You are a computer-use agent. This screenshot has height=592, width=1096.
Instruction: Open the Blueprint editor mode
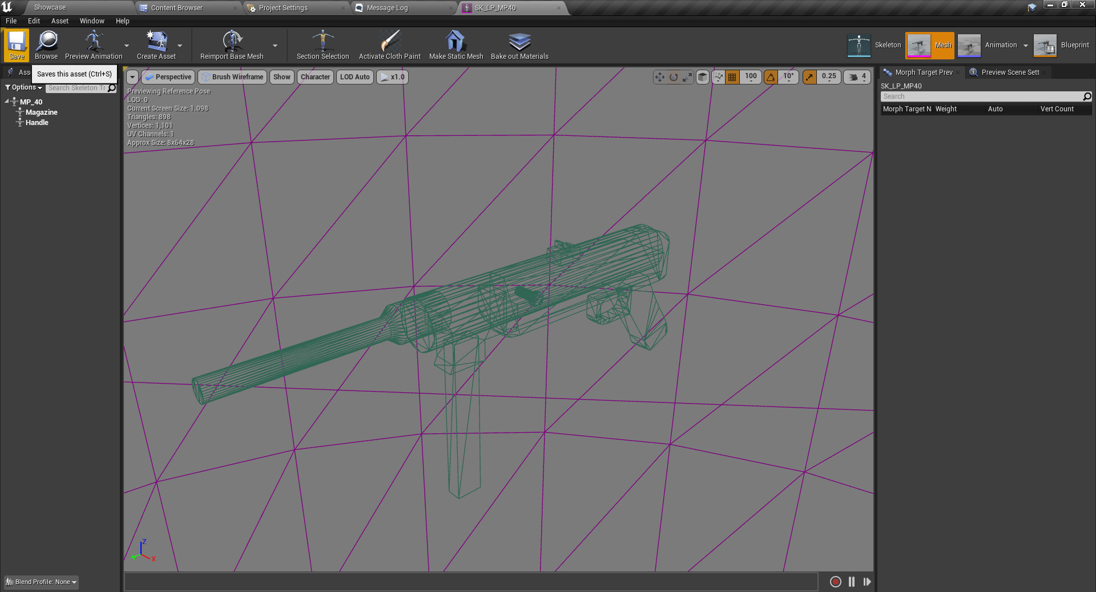tap(1062, 45)
